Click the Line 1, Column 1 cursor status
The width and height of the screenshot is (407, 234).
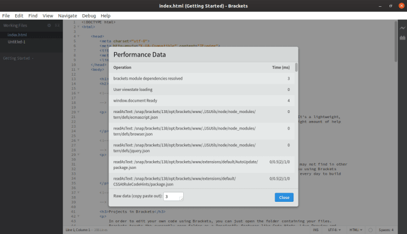(x=78, y=230)
